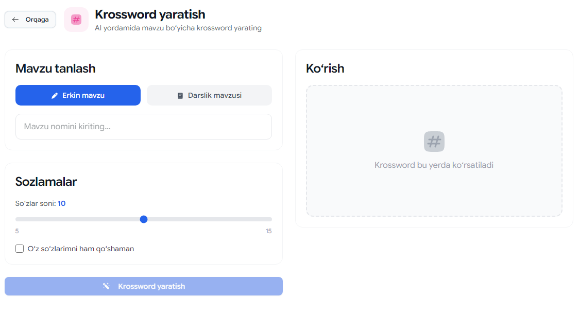
Task: Focus the Mavzu nomini kiriting input field
Action: 144,127
